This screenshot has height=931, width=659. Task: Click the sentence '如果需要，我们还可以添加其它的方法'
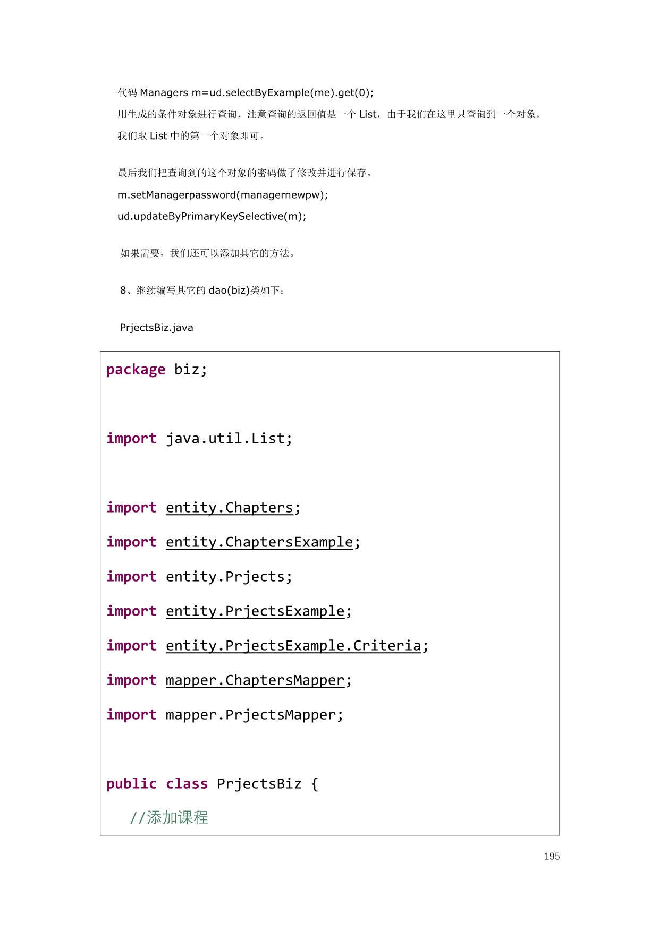pos(207,253)
